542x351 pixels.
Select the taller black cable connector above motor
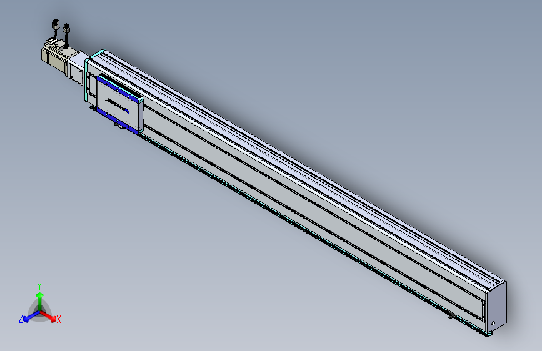coord(56,24)
